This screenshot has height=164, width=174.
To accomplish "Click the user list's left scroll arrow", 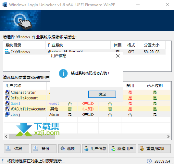I will coord(6,136).
